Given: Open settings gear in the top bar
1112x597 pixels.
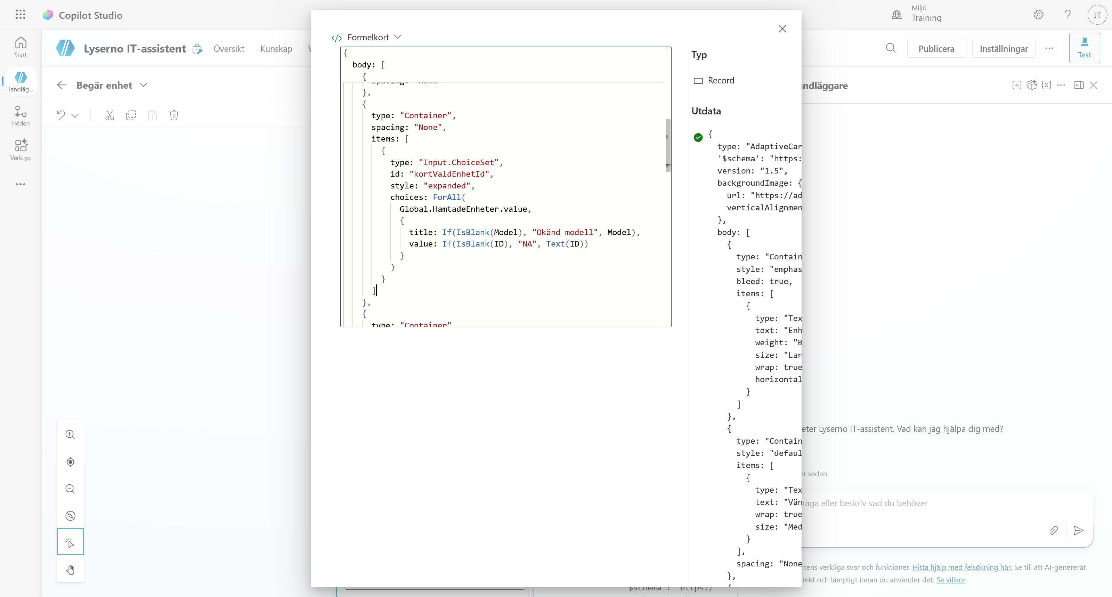Looking at the screenshot, I should pos(1039,15).
